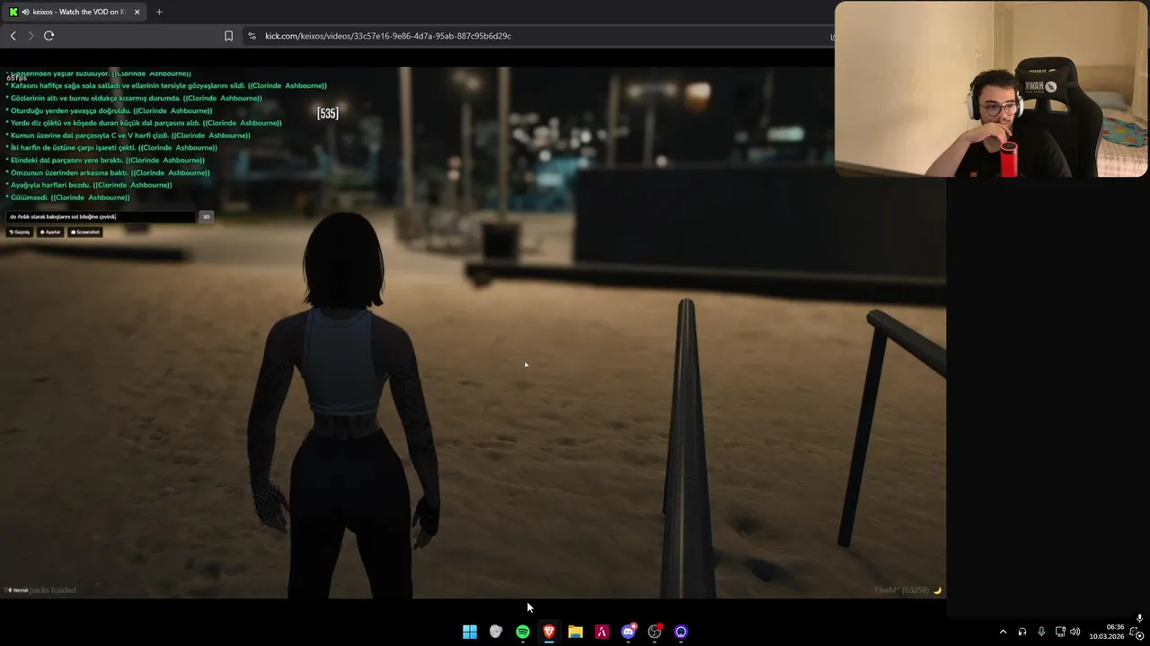Close the keixos VOD browser tab
Image resolution: width=1150 pixels, height=646 pixels.
pos(137,12)
